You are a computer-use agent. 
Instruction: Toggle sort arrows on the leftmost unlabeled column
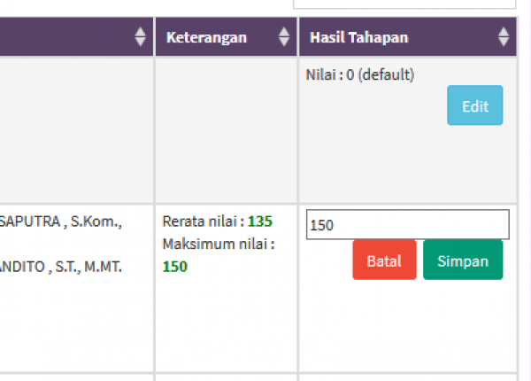point(140,36)
